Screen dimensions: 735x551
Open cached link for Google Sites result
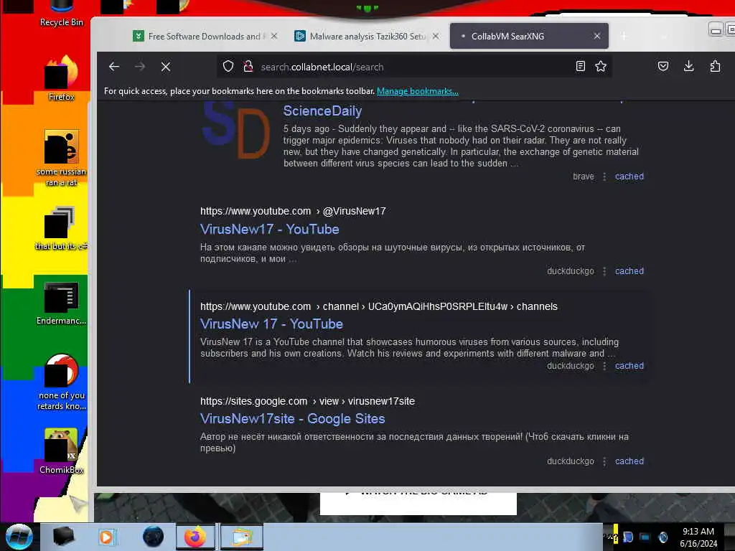[x=629, y=461]
